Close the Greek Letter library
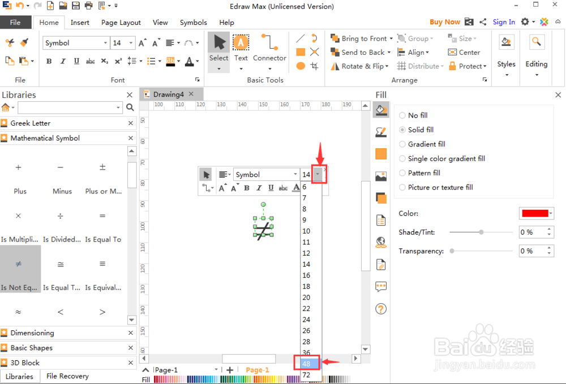The image size is (566, 384). [131, 123]
